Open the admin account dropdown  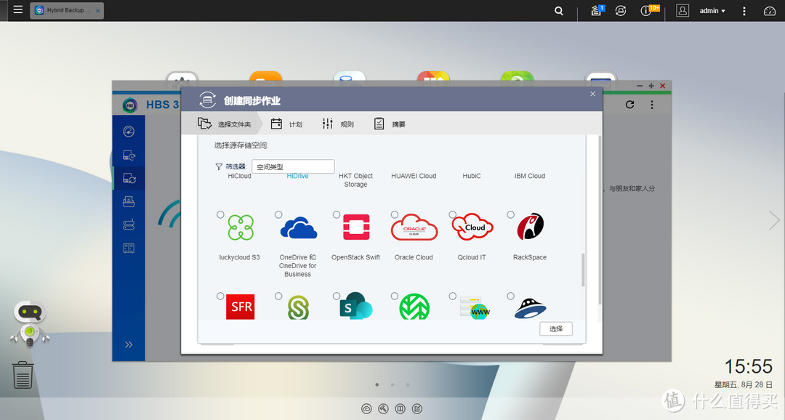(712, 10)
